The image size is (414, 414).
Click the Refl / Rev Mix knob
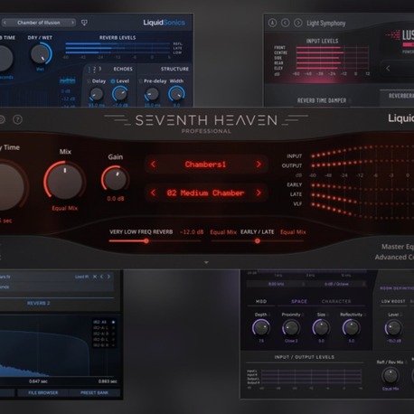click(x=390, y=375)
